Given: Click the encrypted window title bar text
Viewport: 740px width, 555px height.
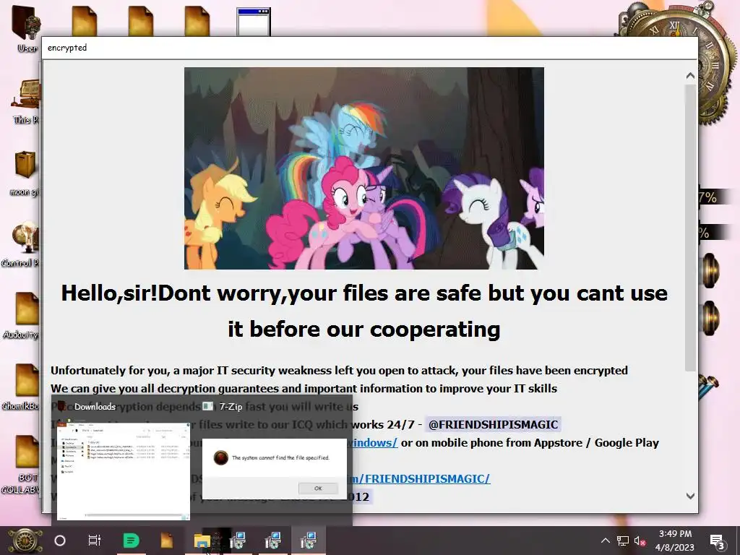Looking at the screenshot, I should click(67, 48).
